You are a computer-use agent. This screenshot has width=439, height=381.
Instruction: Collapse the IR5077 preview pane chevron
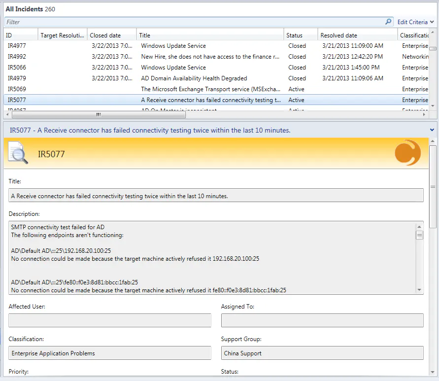point(432,130)
